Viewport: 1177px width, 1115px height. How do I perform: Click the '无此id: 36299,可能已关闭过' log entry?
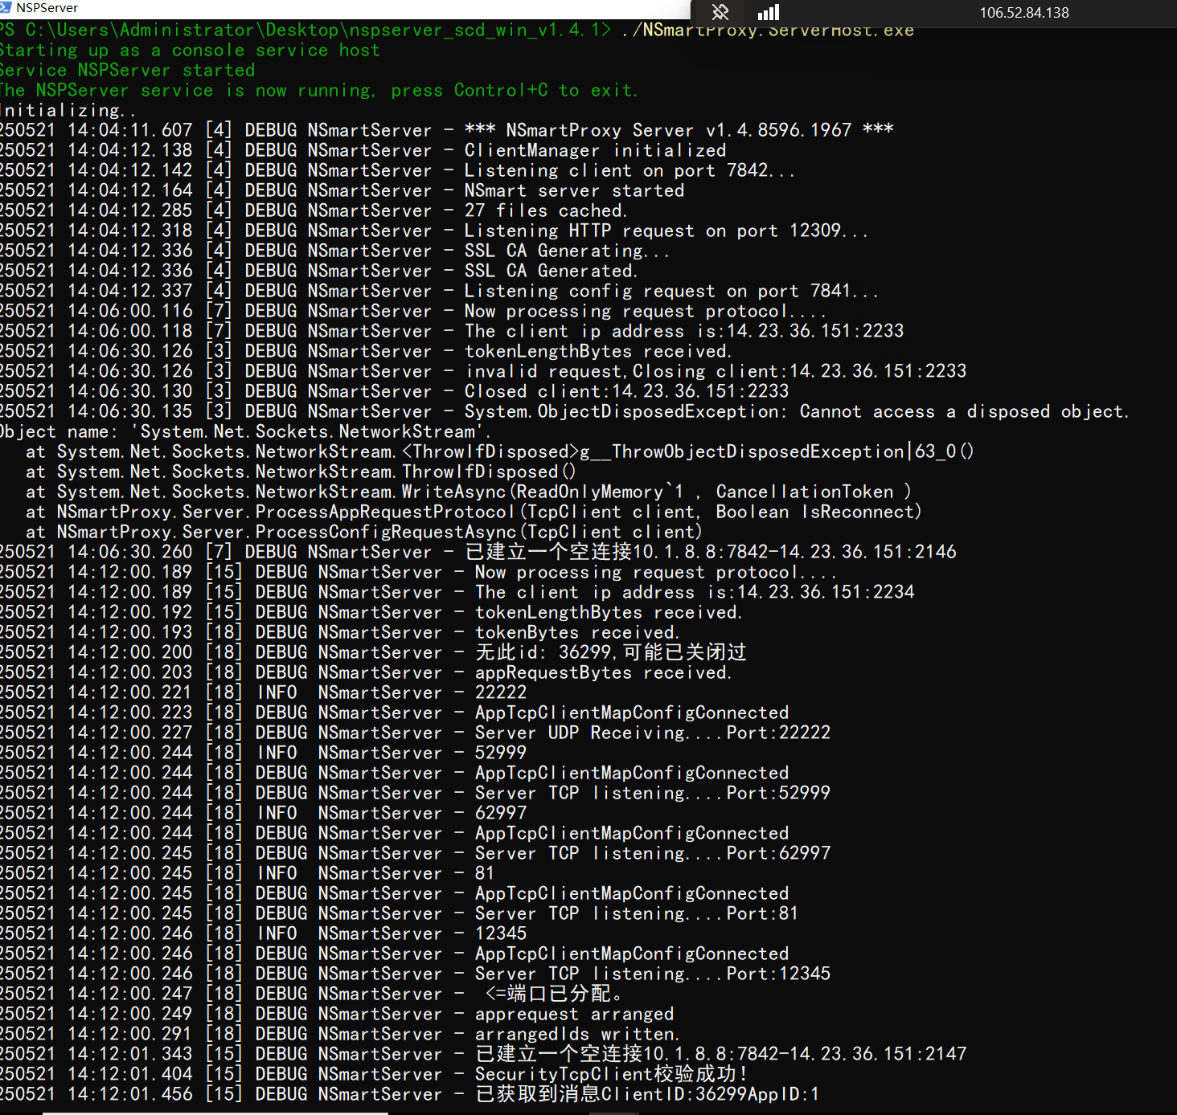(373, 653)
